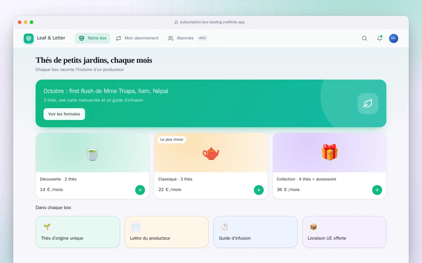Click the package icon on Livraison UE offerte
422x263 pixels.
click(x=313, y=227)
